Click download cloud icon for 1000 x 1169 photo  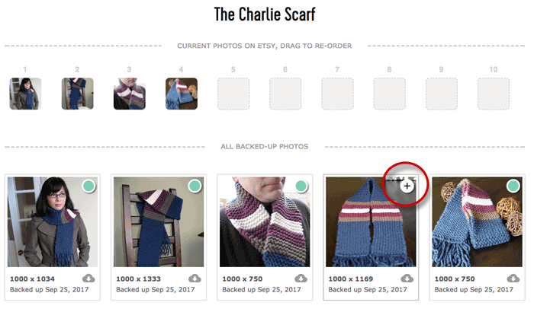click(407, 279)
